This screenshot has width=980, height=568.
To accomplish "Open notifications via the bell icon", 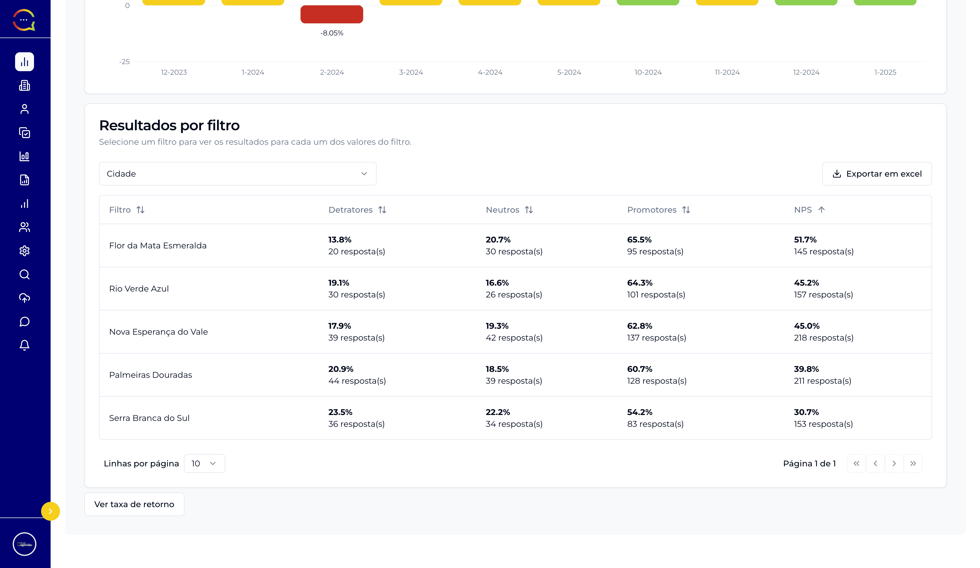I will click(25, 345).
